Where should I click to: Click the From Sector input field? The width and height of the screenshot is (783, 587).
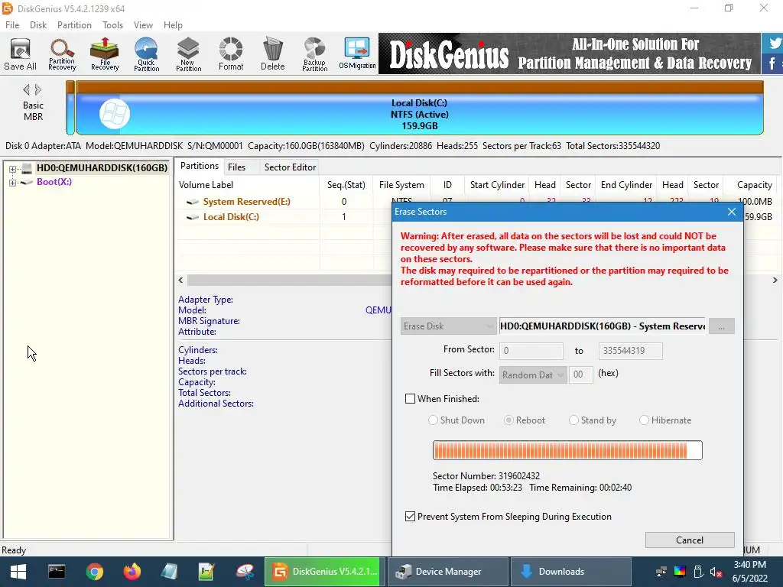click(531, 350)
